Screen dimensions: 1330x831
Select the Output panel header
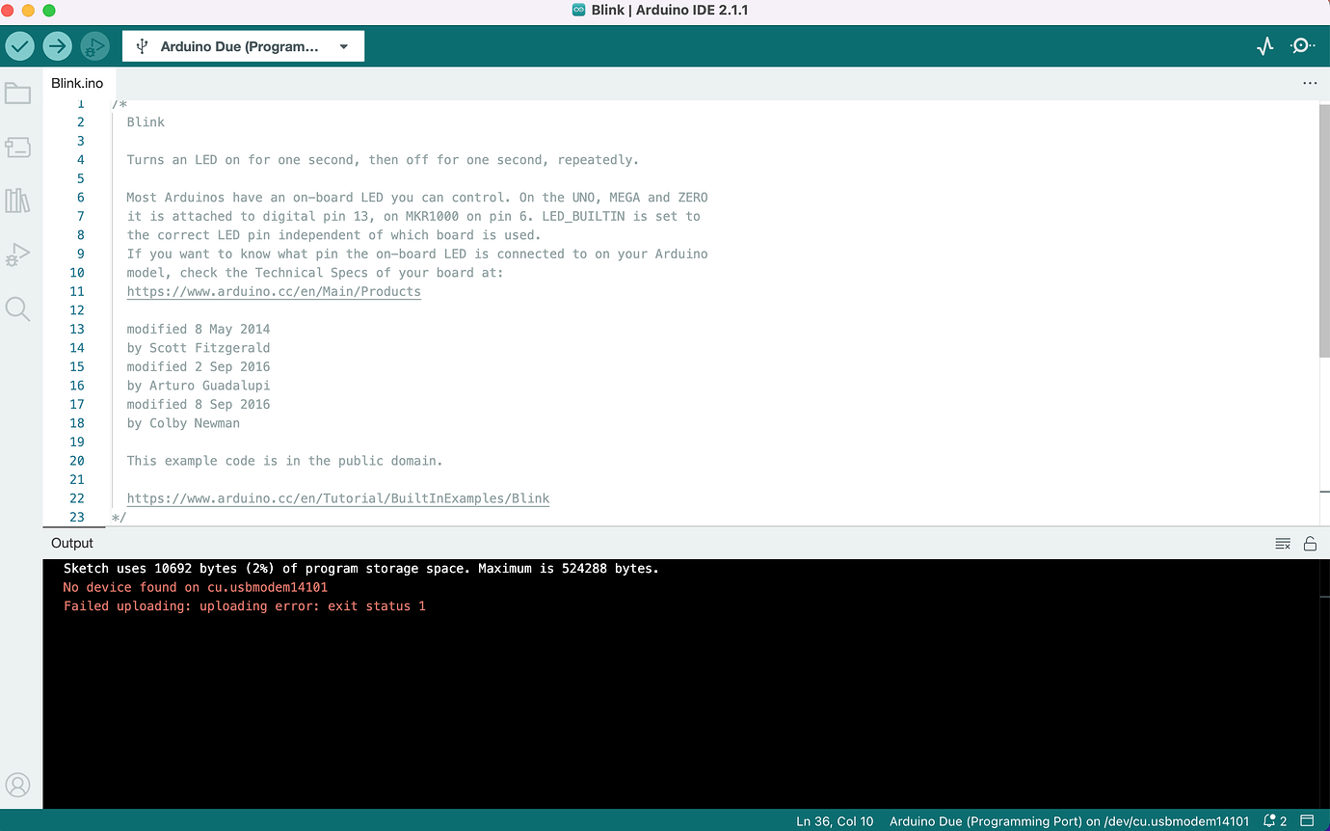[71, 543]
